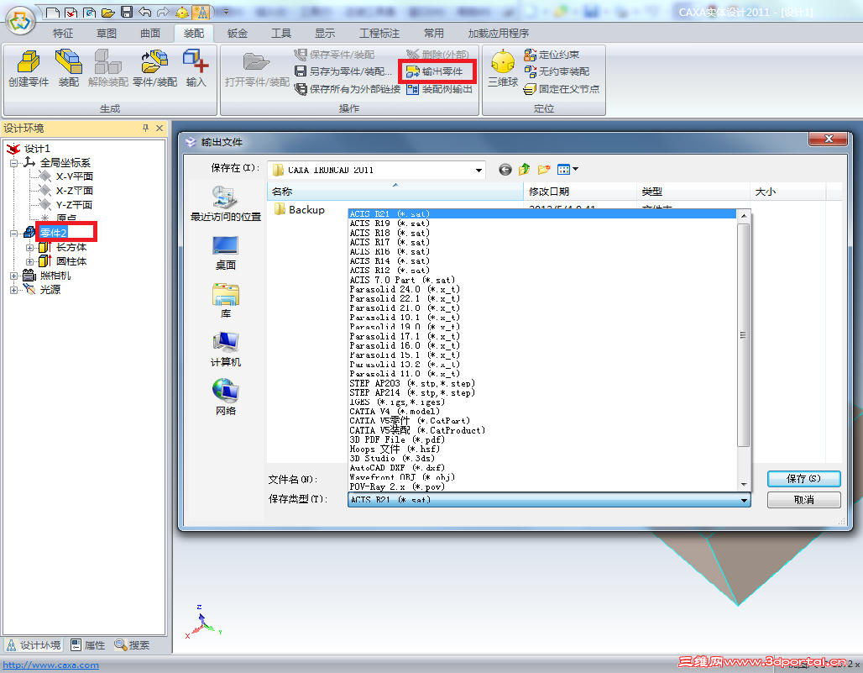This screenshot has height=673, width=863.
Task: Click 保存所有为外部链接 in the ribbon
Action: pyautogui.click(x=348, y=89)
